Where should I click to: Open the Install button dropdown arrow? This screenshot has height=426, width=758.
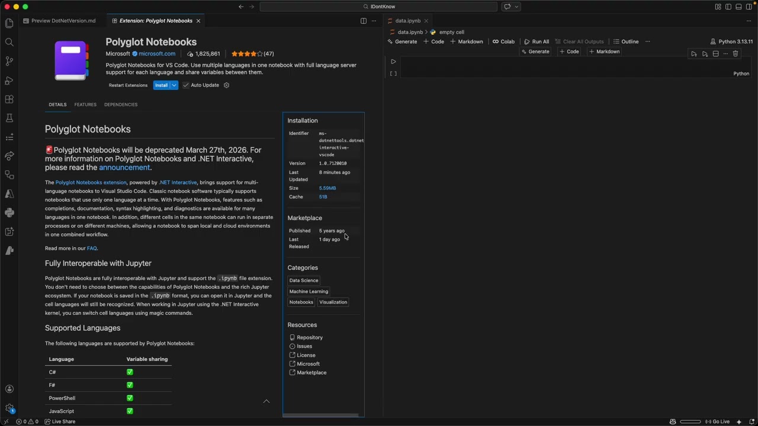click(174, 85)
